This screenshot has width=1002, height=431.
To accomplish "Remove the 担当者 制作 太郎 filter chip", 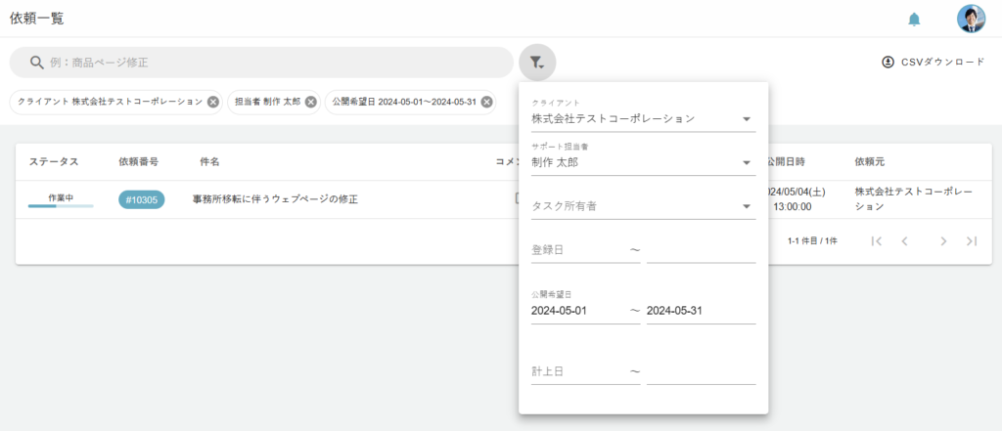I will click(x=310, y=102).
